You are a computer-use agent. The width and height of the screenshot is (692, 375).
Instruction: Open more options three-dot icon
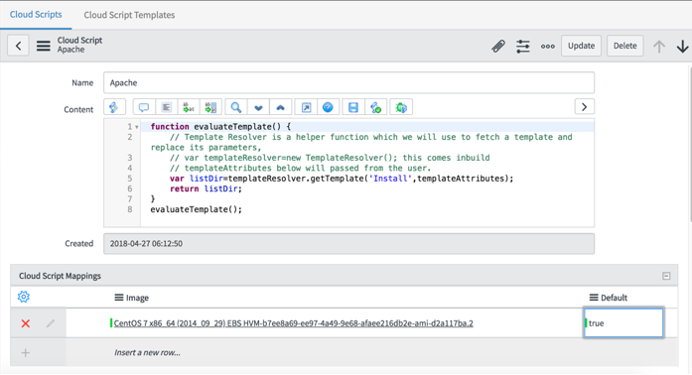point(548,46)
